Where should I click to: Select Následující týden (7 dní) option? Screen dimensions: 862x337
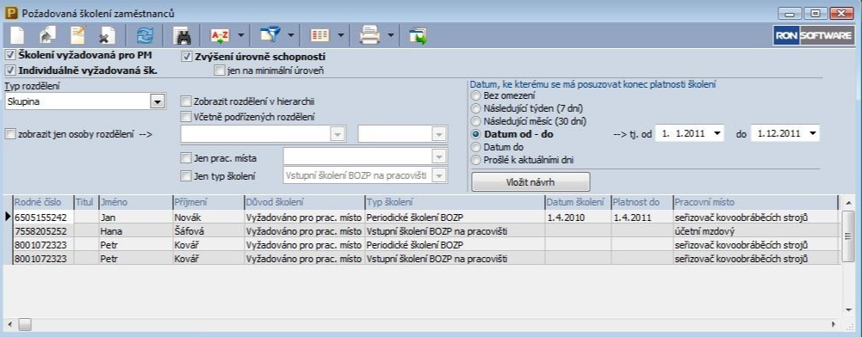pyautogui.click(x=476, y=107)
